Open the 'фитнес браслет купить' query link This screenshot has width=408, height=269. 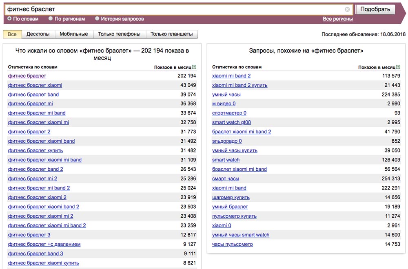[x=35, y=150]
